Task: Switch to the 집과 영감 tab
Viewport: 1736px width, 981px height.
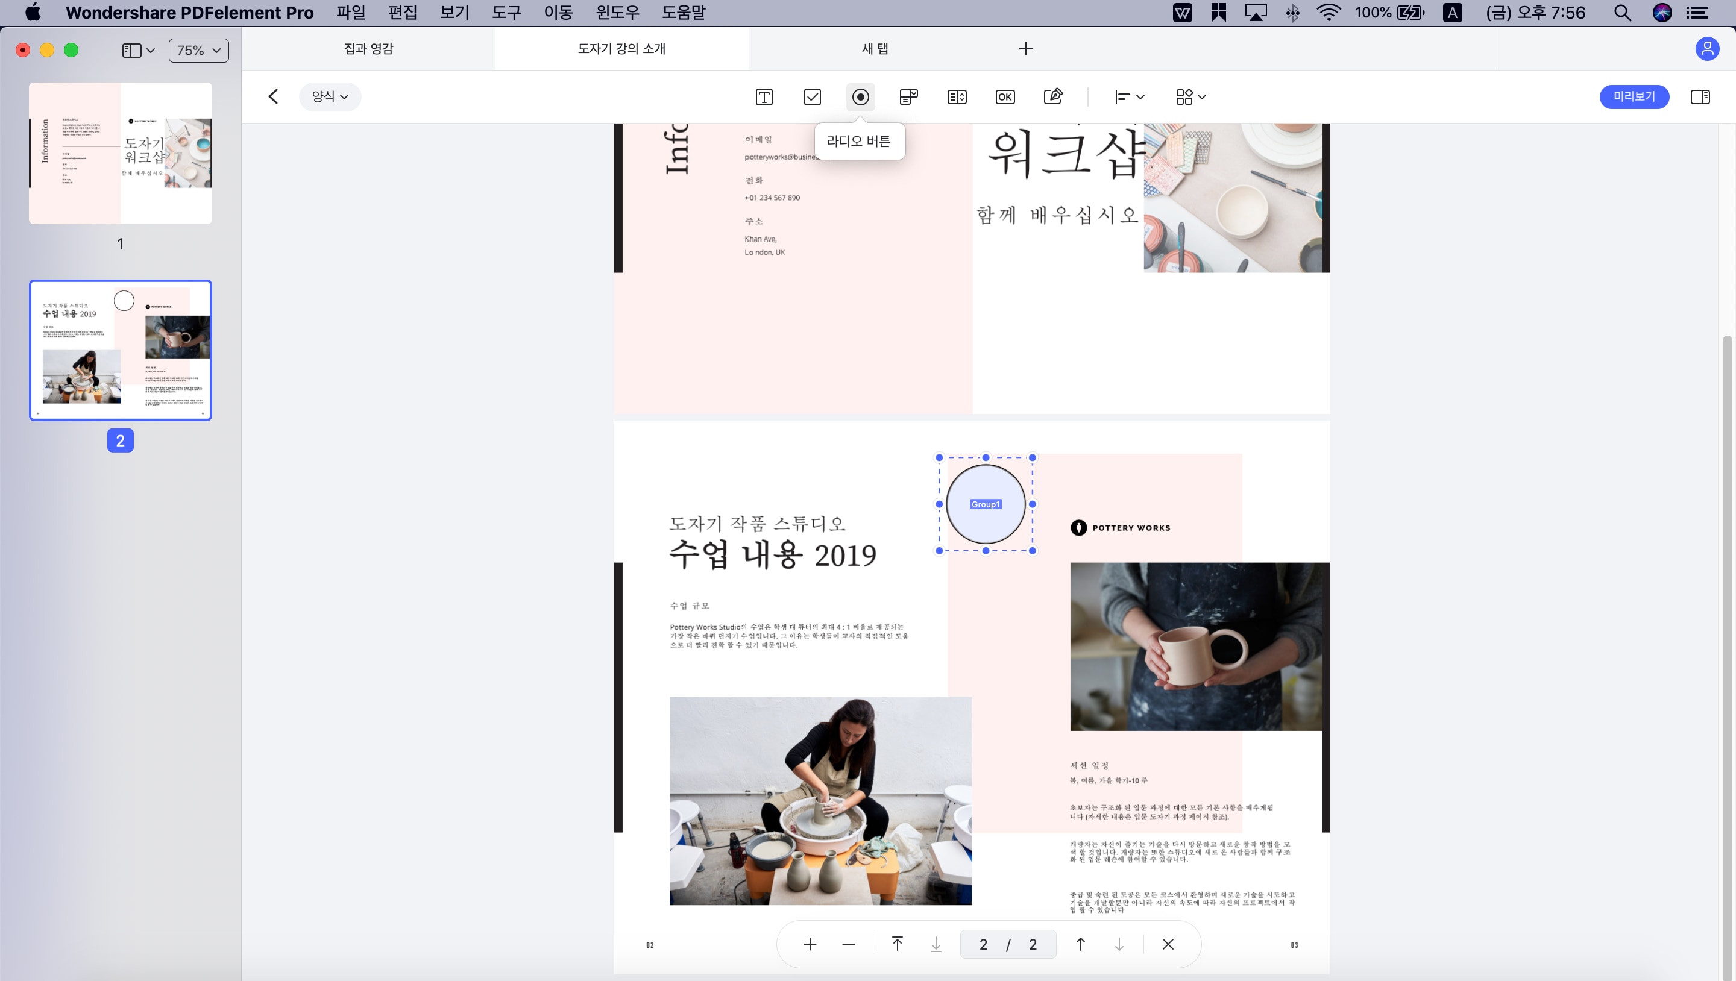Action: [x=369, y=49]
